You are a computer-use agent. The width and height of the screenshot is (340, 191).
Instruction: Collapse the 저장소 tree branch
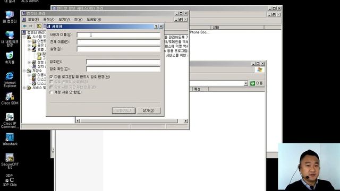click(24, 71)
